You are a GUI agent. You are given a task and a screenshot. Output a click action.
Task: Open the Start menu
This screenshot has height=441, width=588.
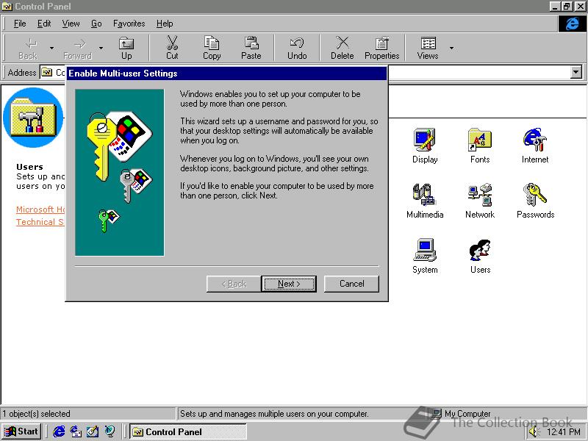(x=21, y=431)
